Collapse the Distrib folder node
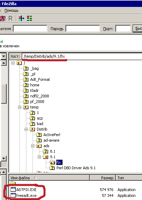Viewport: 142px width, 200px height. click(26, 129)
